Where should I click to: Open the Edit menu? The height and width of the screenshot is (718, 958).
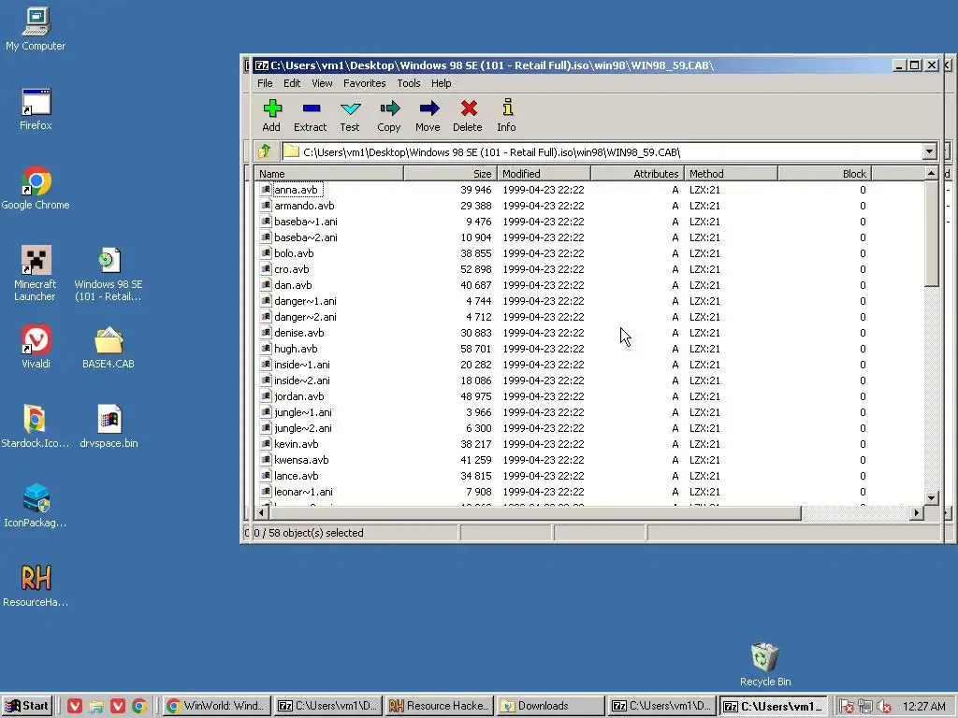(292, 83)
